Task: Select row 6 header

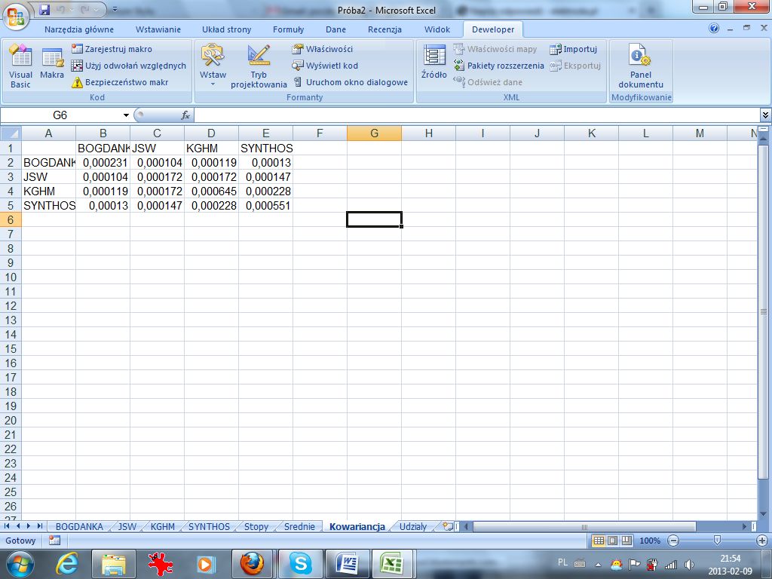Action: [11, 219]
